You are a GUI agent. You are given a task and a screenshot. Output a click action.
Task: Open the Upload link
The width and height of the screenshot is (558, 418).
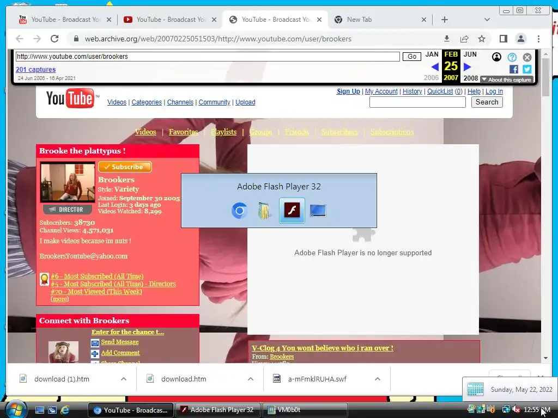pos(245,102)
